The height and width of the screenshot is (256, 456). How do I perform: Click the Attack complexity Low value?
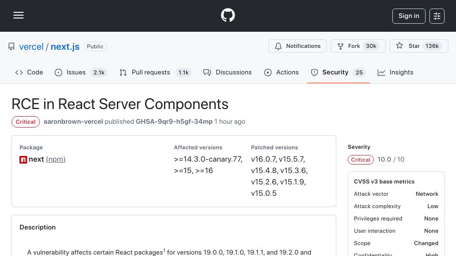tap(433, 206)
